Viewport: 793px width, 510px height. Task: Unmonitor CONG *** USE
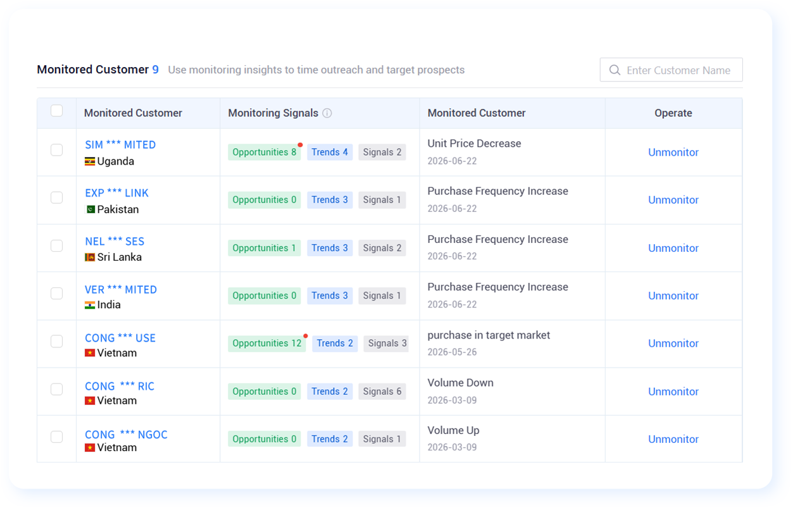[673, 344]
